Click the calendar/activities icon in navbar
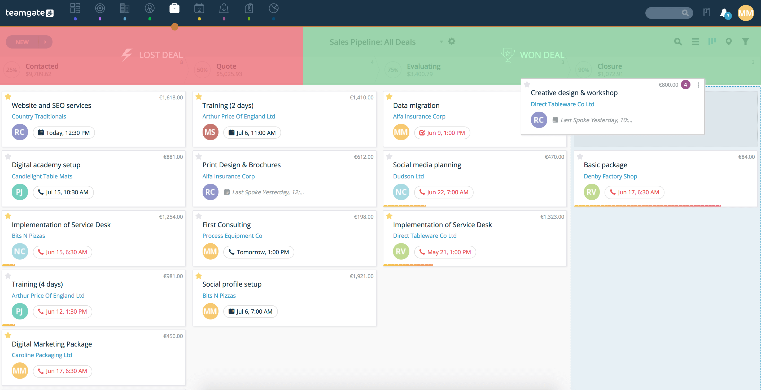761x390 pixels. point(199,10)
